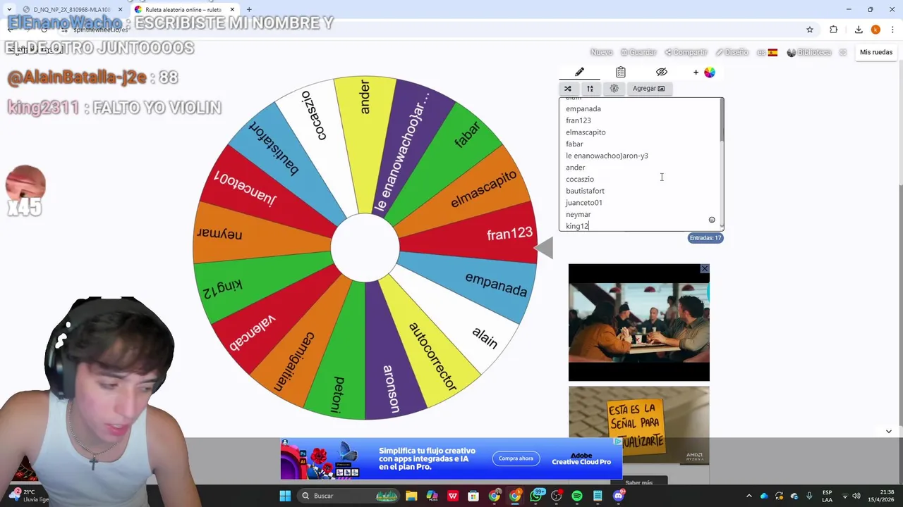
Task: Click entry 'ander' in the list
Action: tap(576, 168)
